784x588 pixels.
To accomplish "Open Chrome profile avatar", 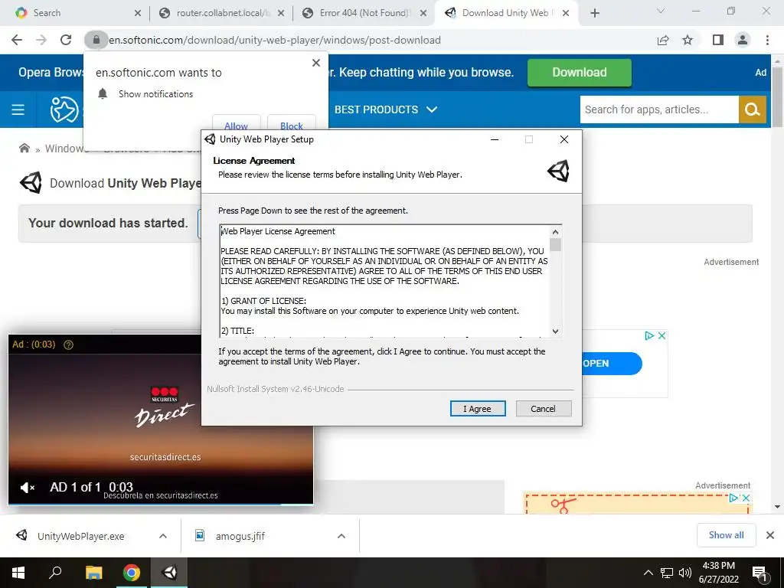I will pyautogui.click(x=743, y=40).
